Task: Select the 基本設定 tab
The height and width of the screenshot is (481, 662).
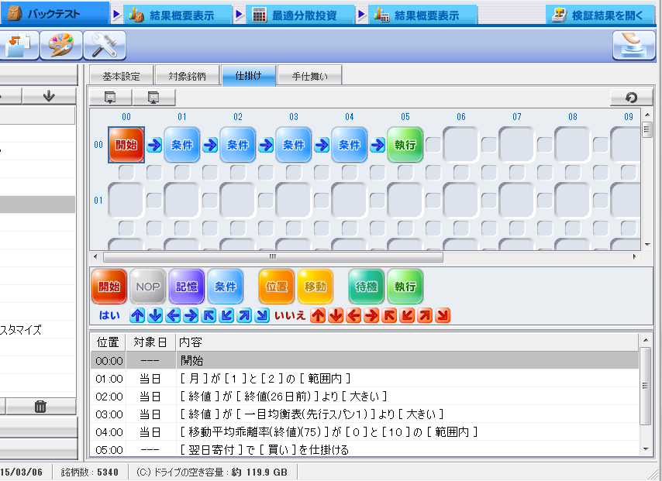Action: click(x=121, y=76)
